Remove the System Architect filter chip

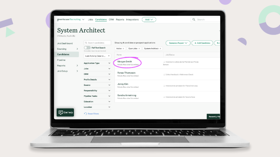[160, 48]
